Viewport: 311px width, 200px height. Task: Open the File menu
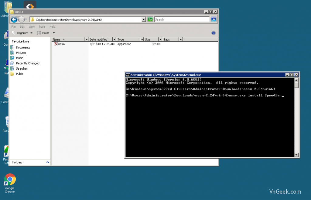click(13, 26)
